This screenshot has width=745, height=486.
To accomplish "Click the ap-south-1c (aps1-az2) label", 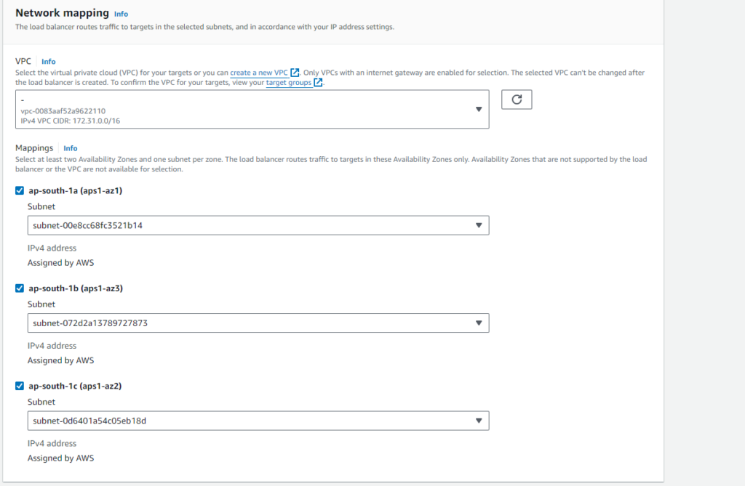I will 75,386.
